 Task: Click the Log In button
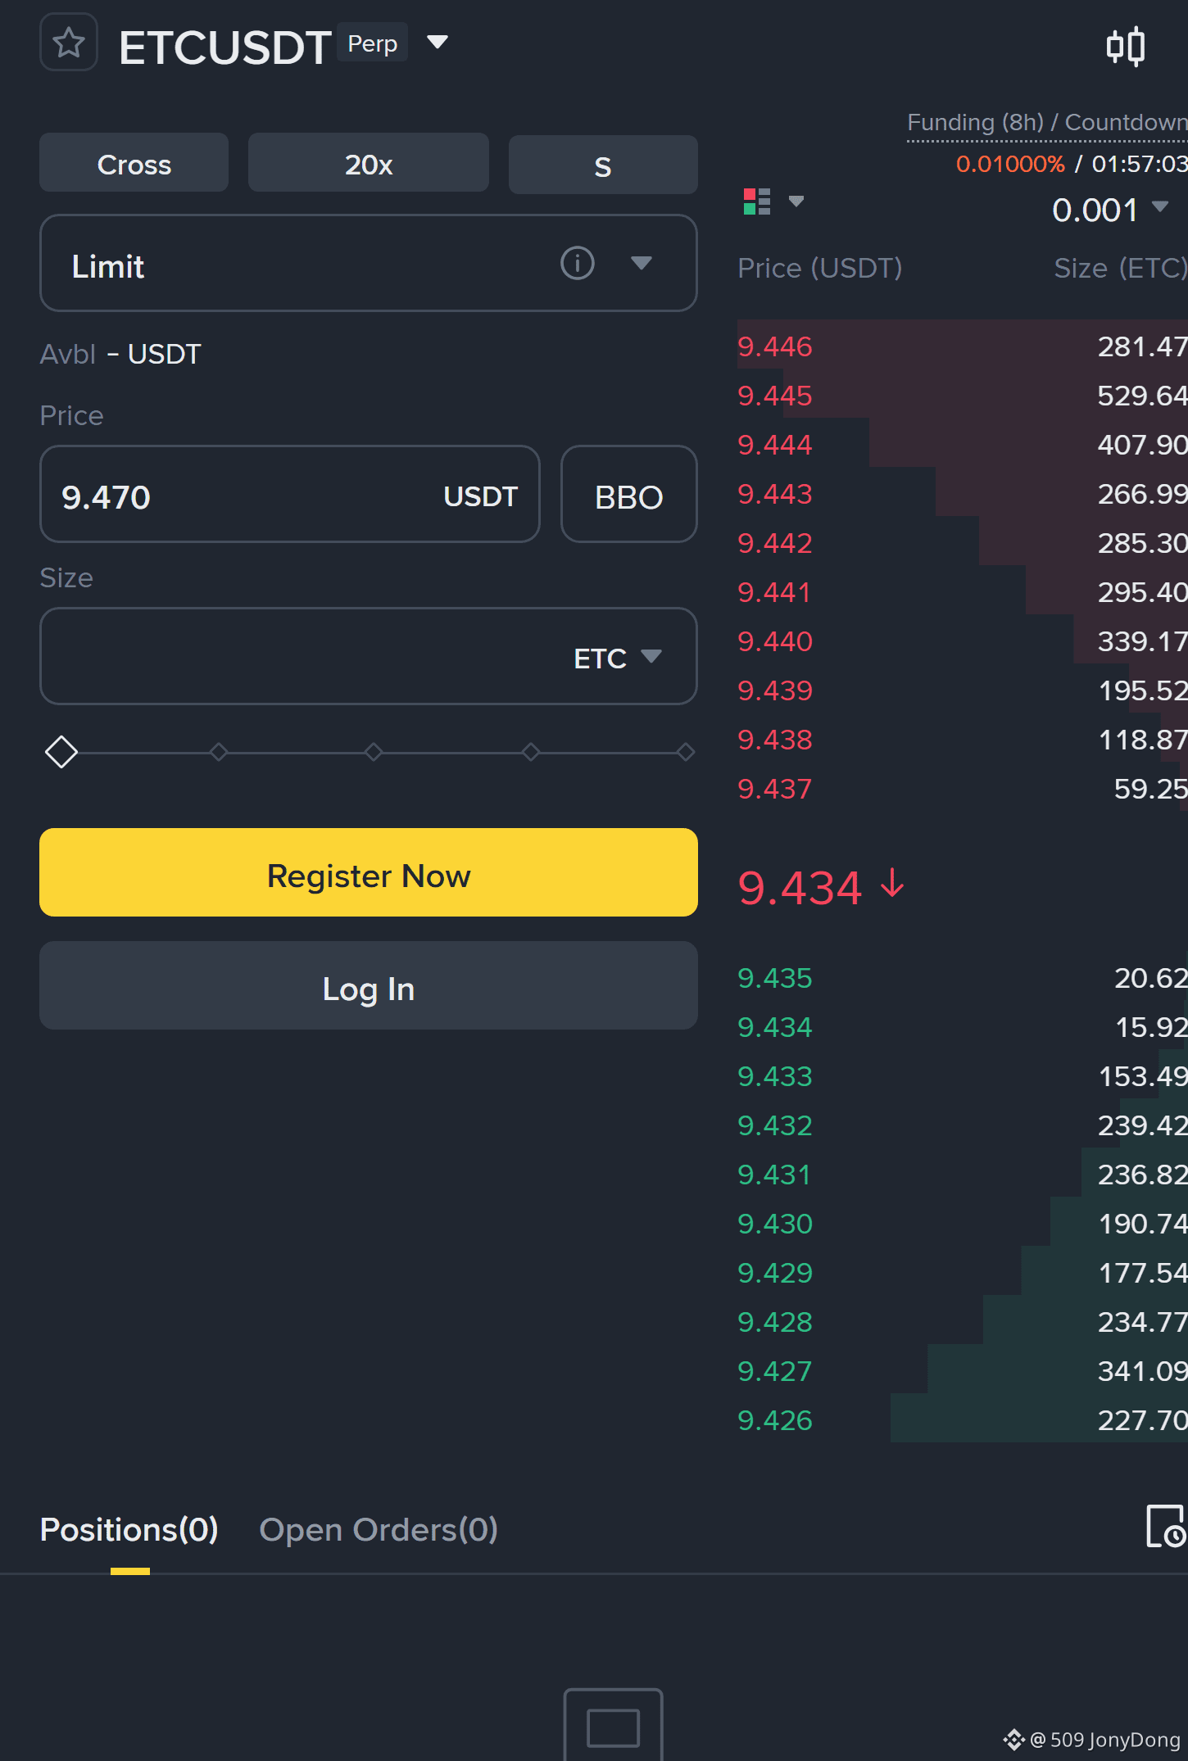pos(369,986)
